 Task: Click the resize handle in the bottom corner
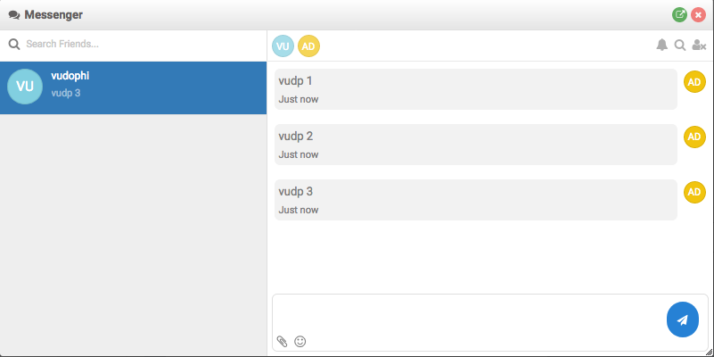point(709,352)
